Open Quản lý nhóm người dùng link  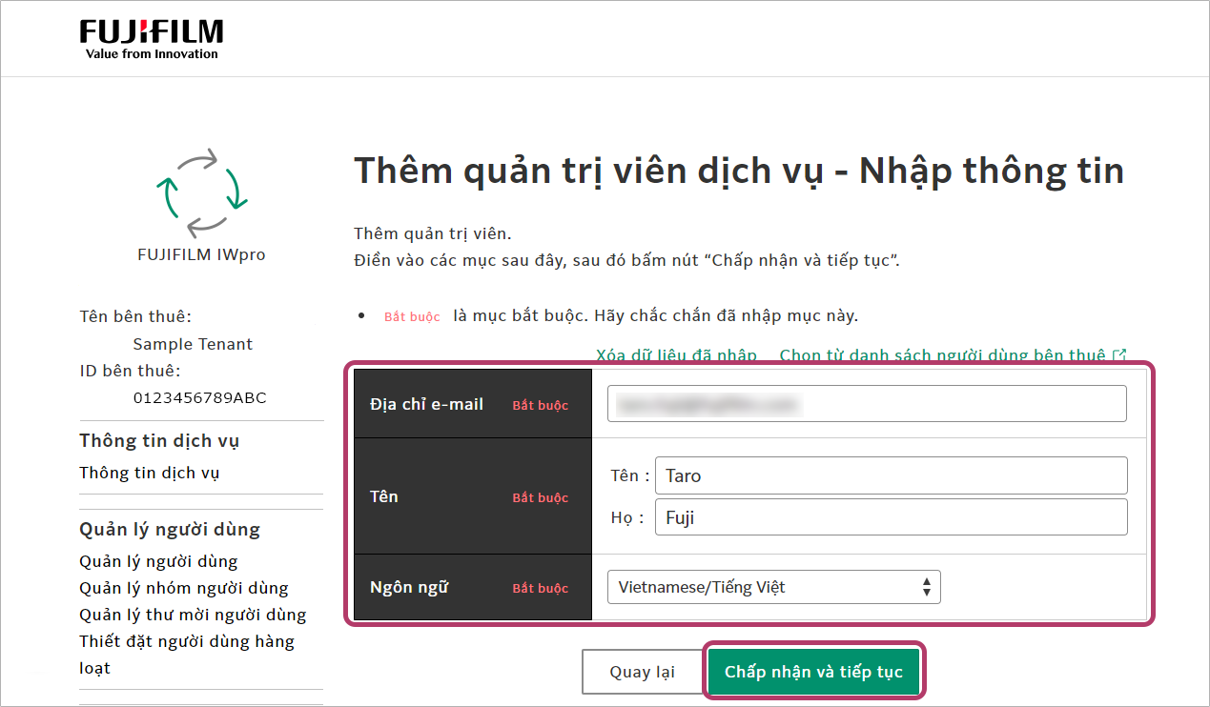184,588
